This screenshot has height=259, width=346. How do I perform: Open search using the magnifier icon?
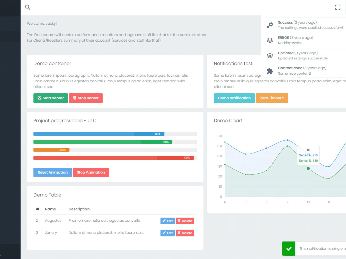click(27, 7)
